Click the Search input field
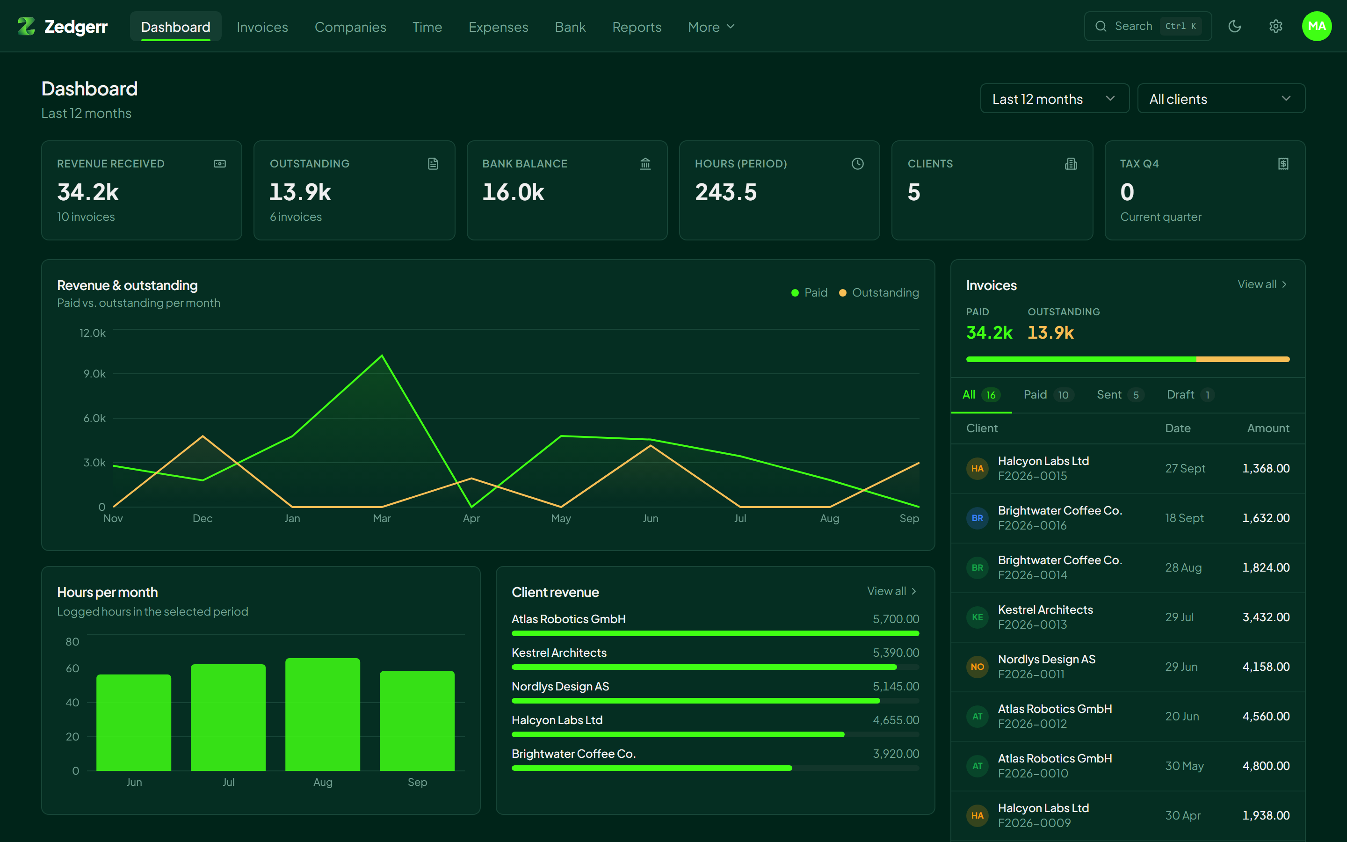 [x=1148, y=26]
